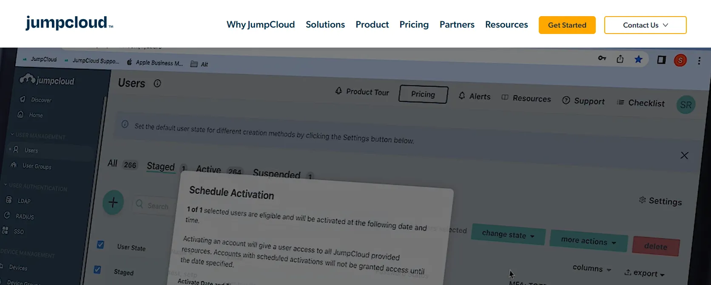Open SSO in the sidebar
Viewport: 711px width, 285px height.
click(13, 231)
